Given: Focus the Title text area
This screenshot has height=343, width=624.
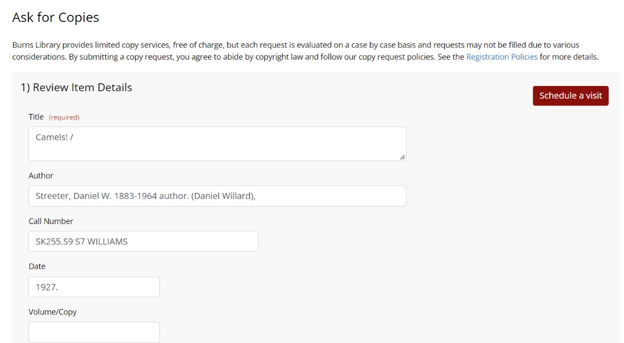Looking at the screenshot, I should 217,144.
